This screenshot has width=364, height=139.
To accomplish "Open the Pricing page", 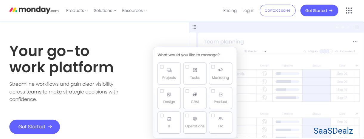I will (x=230, y=10).
